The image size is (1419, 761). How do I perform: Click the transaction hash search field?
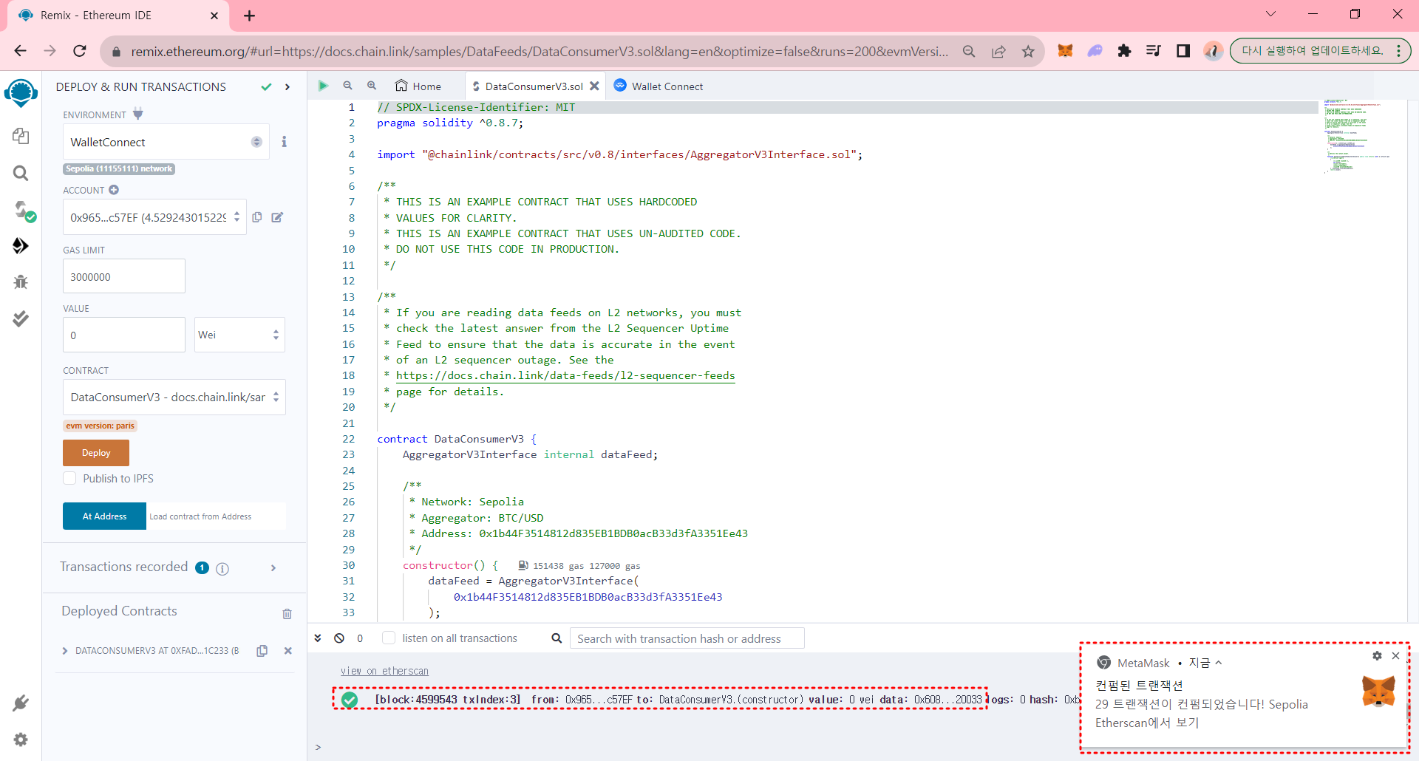pos(687,638)
